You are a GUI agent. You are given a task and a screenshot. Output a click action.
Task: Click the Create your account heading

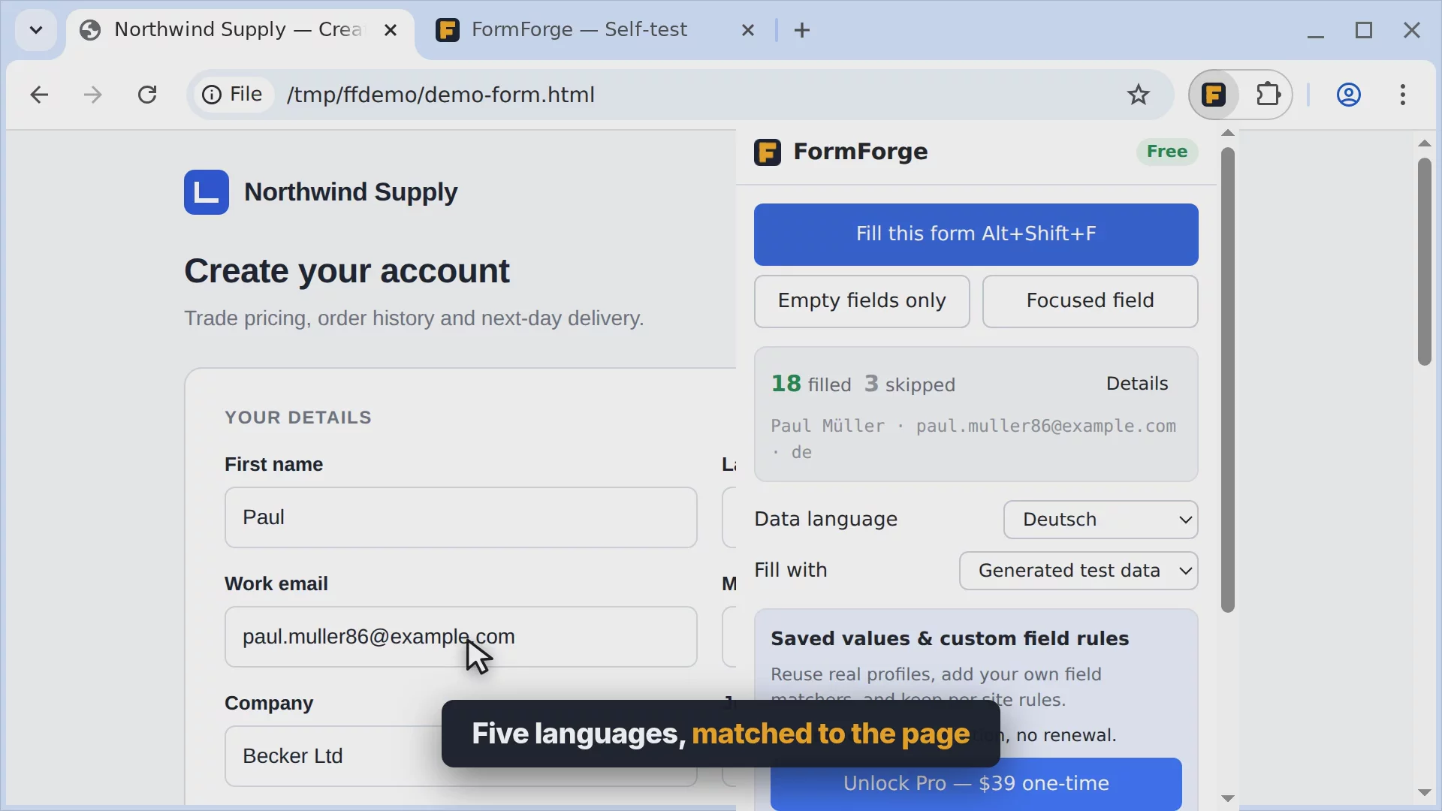point(346,271)
